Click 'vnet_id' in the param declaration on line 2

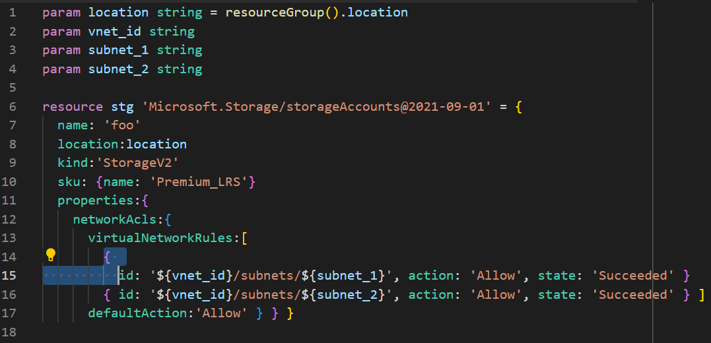(115, 32)
